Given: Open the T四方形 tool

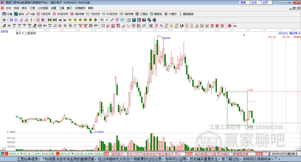Looking at the screenshot, I should click(x=93, y=14).
